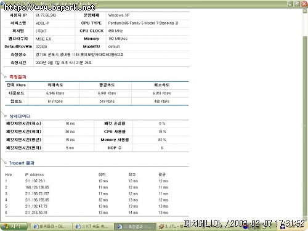Click the minimum packet delay 10 ms
This screenshot has width=308, height=231.
click(70, 124)
